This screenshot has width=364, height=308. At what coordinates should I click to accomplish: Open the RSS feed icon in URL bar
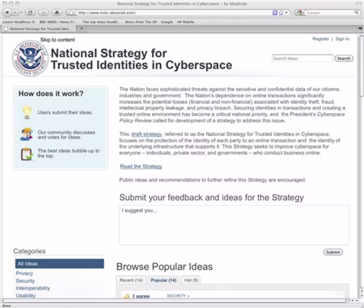274,12
